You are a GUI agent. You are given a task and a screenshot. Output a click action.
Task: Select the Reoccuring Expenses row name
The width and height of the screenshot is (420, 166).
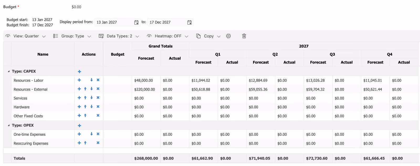coord(31,144)
